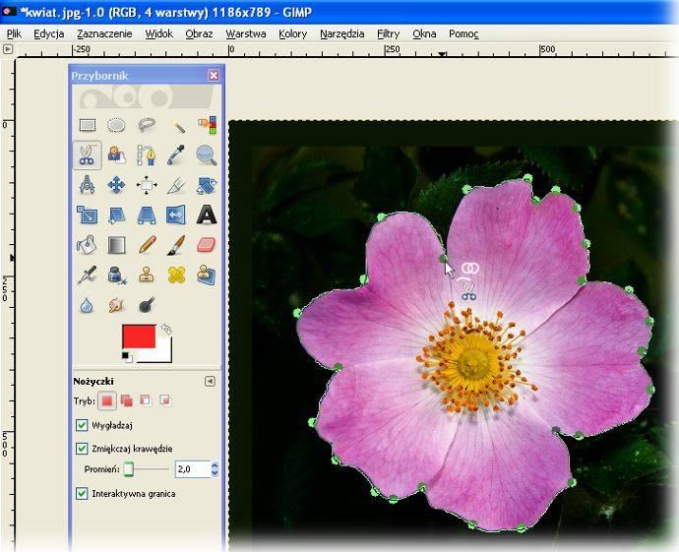Image resolution: width=679 pixels, height=552 pixels.
Task: Open the Filtry menu
Action: point(388,33)
